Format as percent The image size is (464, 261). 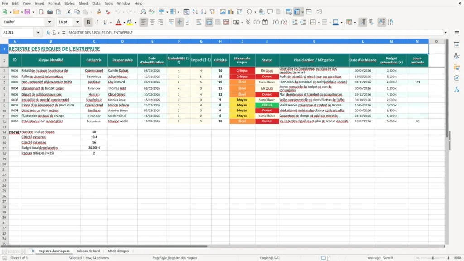(x=248, y=22)
